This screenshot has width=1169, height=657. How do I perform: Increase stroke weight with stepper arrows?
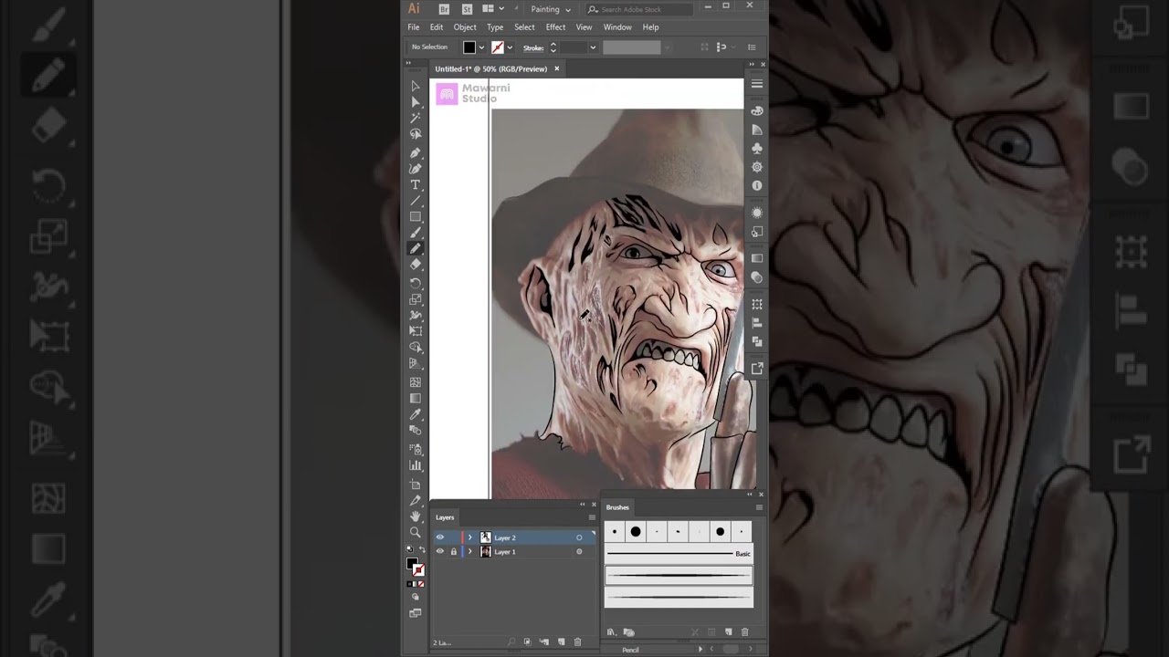point(553,45)
